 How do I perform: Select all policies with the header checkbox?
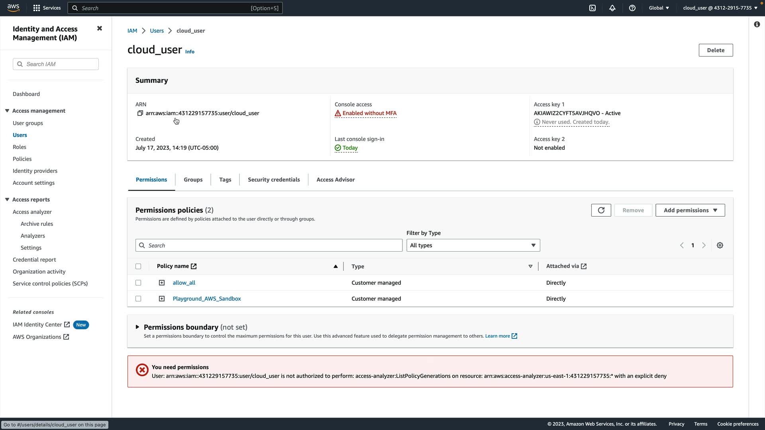[138, 266]
